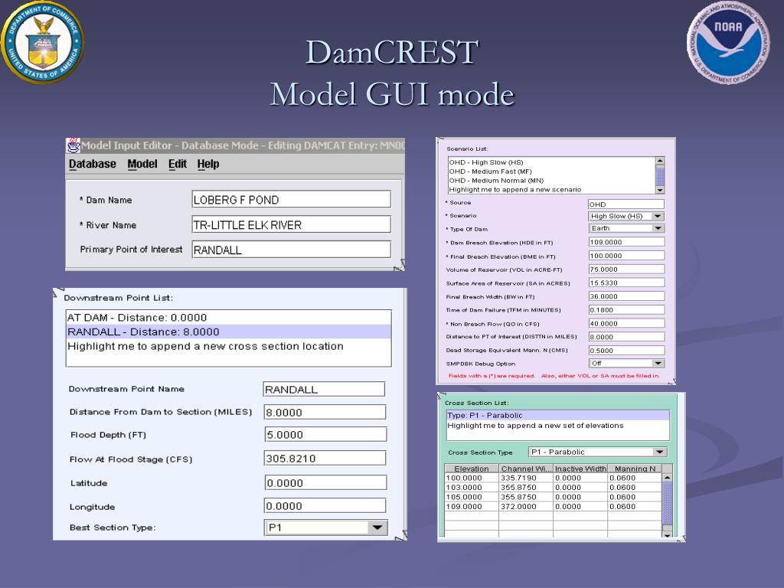Open the Type Of Dam dropdown
784x588 pixels.
[626, 228]
